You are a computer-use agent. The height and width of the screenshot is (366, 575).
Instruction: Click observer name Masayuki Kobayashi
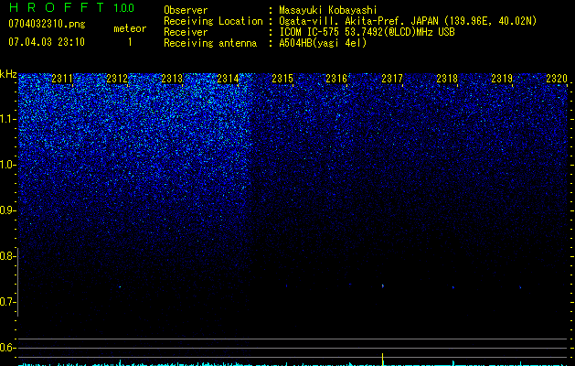pyautogui.click(x=328, y=10)
